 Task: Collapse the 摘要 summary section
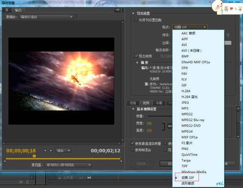click(137, 63)
